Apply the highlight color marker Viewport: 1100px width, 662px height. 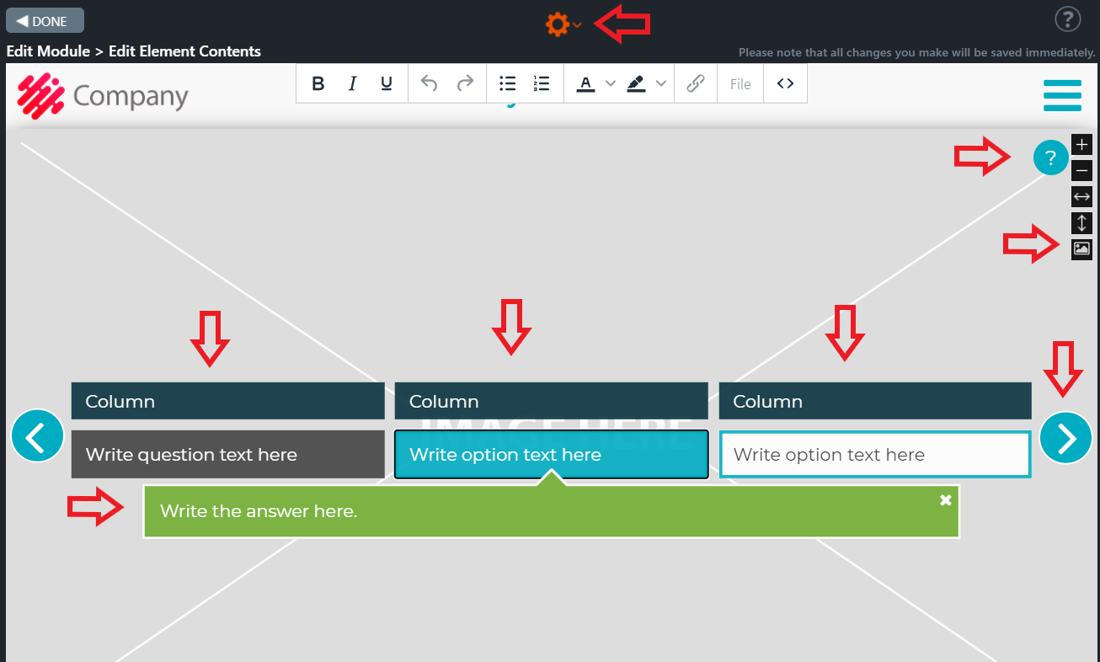tap(636, 83)
